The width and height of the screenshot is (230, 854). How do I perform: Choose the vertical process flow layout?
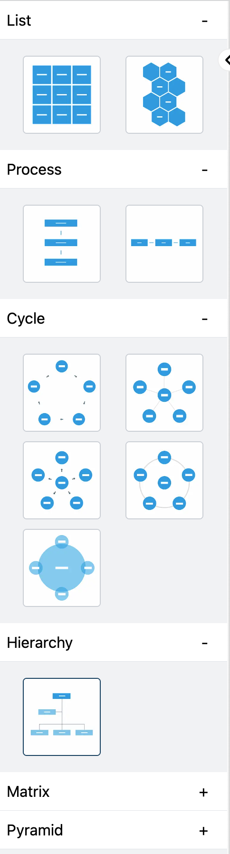62,244
